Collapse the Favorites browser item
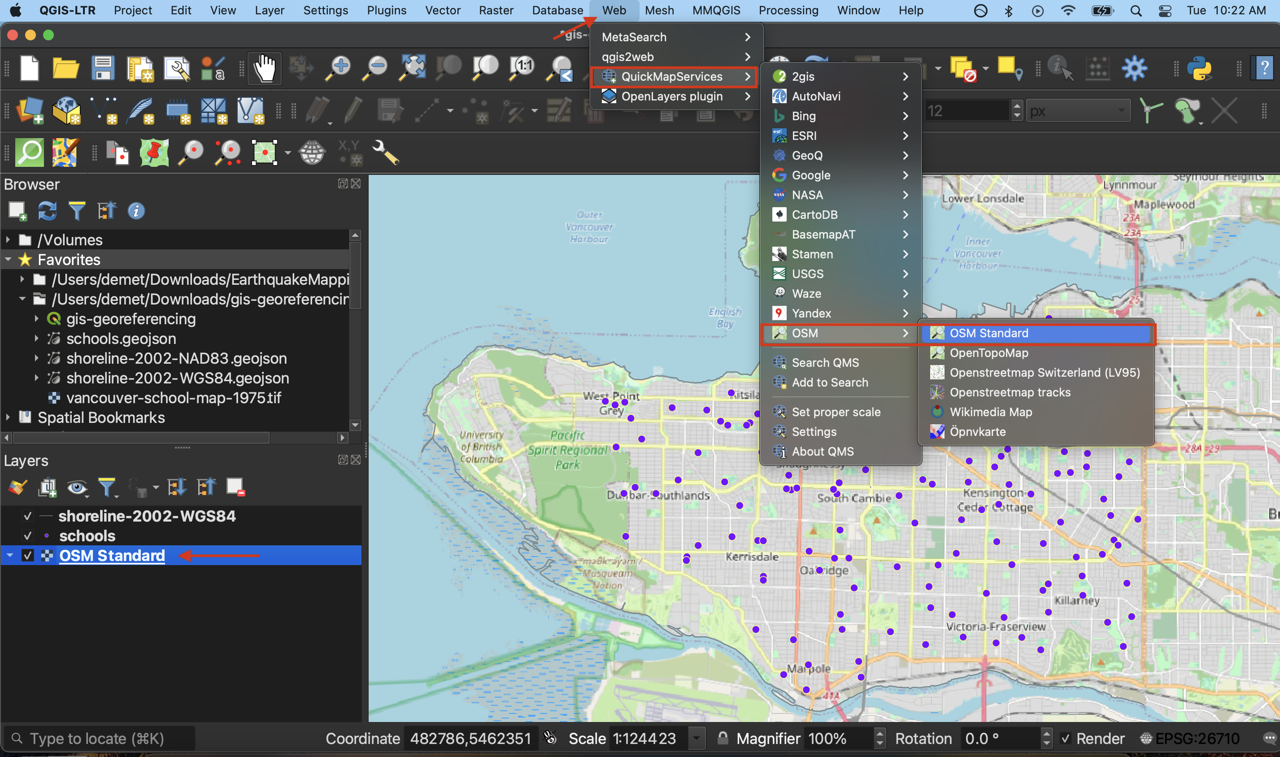Viewport: 1280px width, 757px height. tap(8, 259)
